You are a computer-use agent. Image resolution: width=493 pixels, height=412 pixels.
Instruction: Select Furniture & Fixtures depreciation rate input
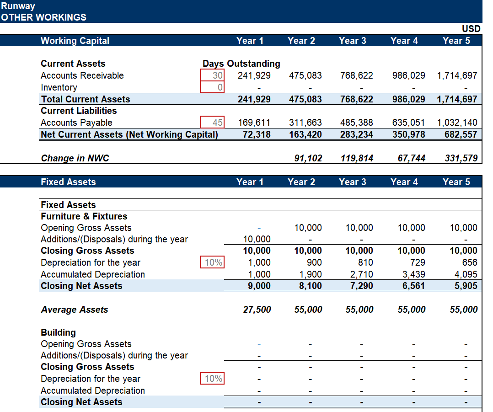[x=213, y=262]
